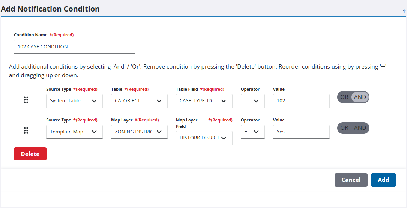Click the Cancel button
The height and width of the screenshot is (208, 407).
(x=351, y=180)
